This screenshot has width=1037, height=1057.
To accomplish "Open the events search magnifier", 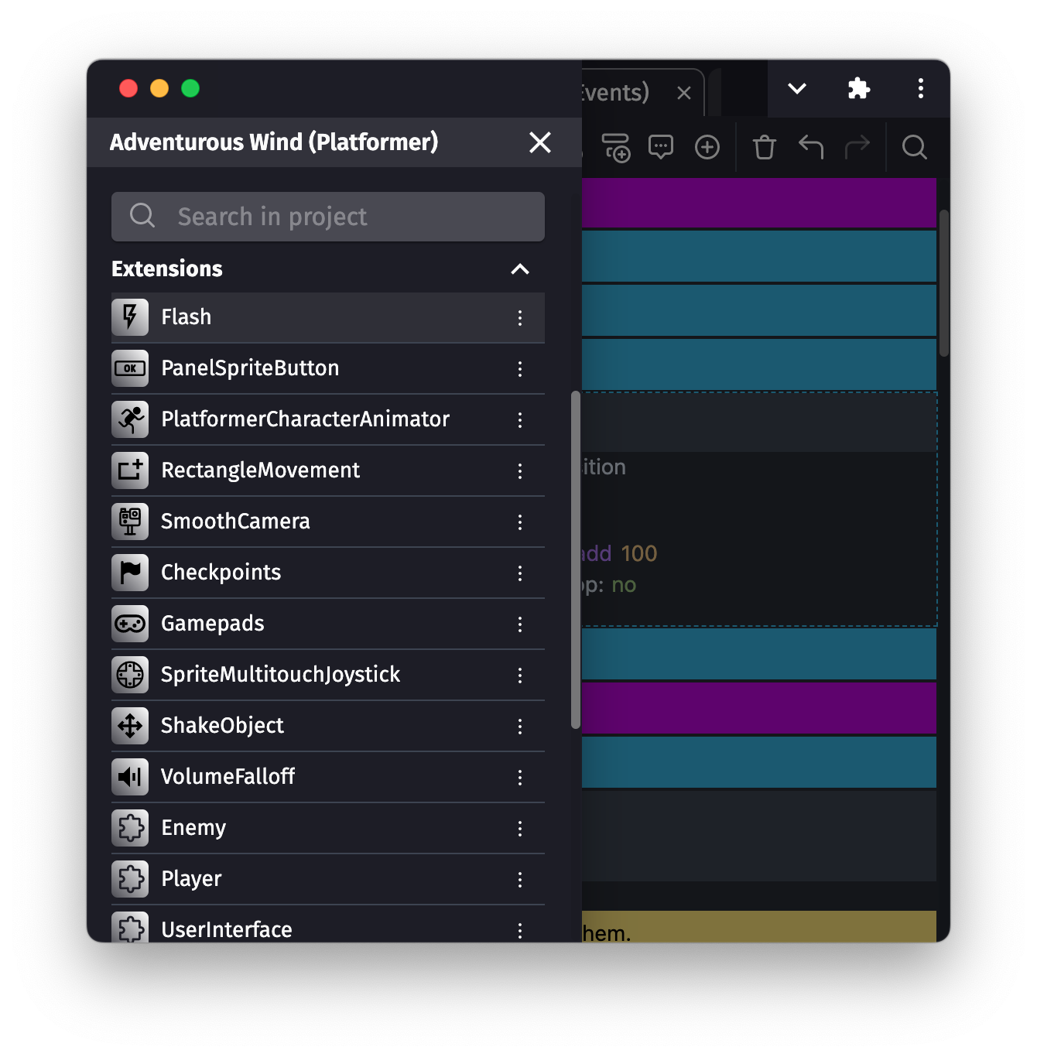I will (x=914, y=147).
